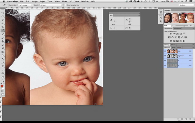Switch to the Histogram tab

click(177, 28)
